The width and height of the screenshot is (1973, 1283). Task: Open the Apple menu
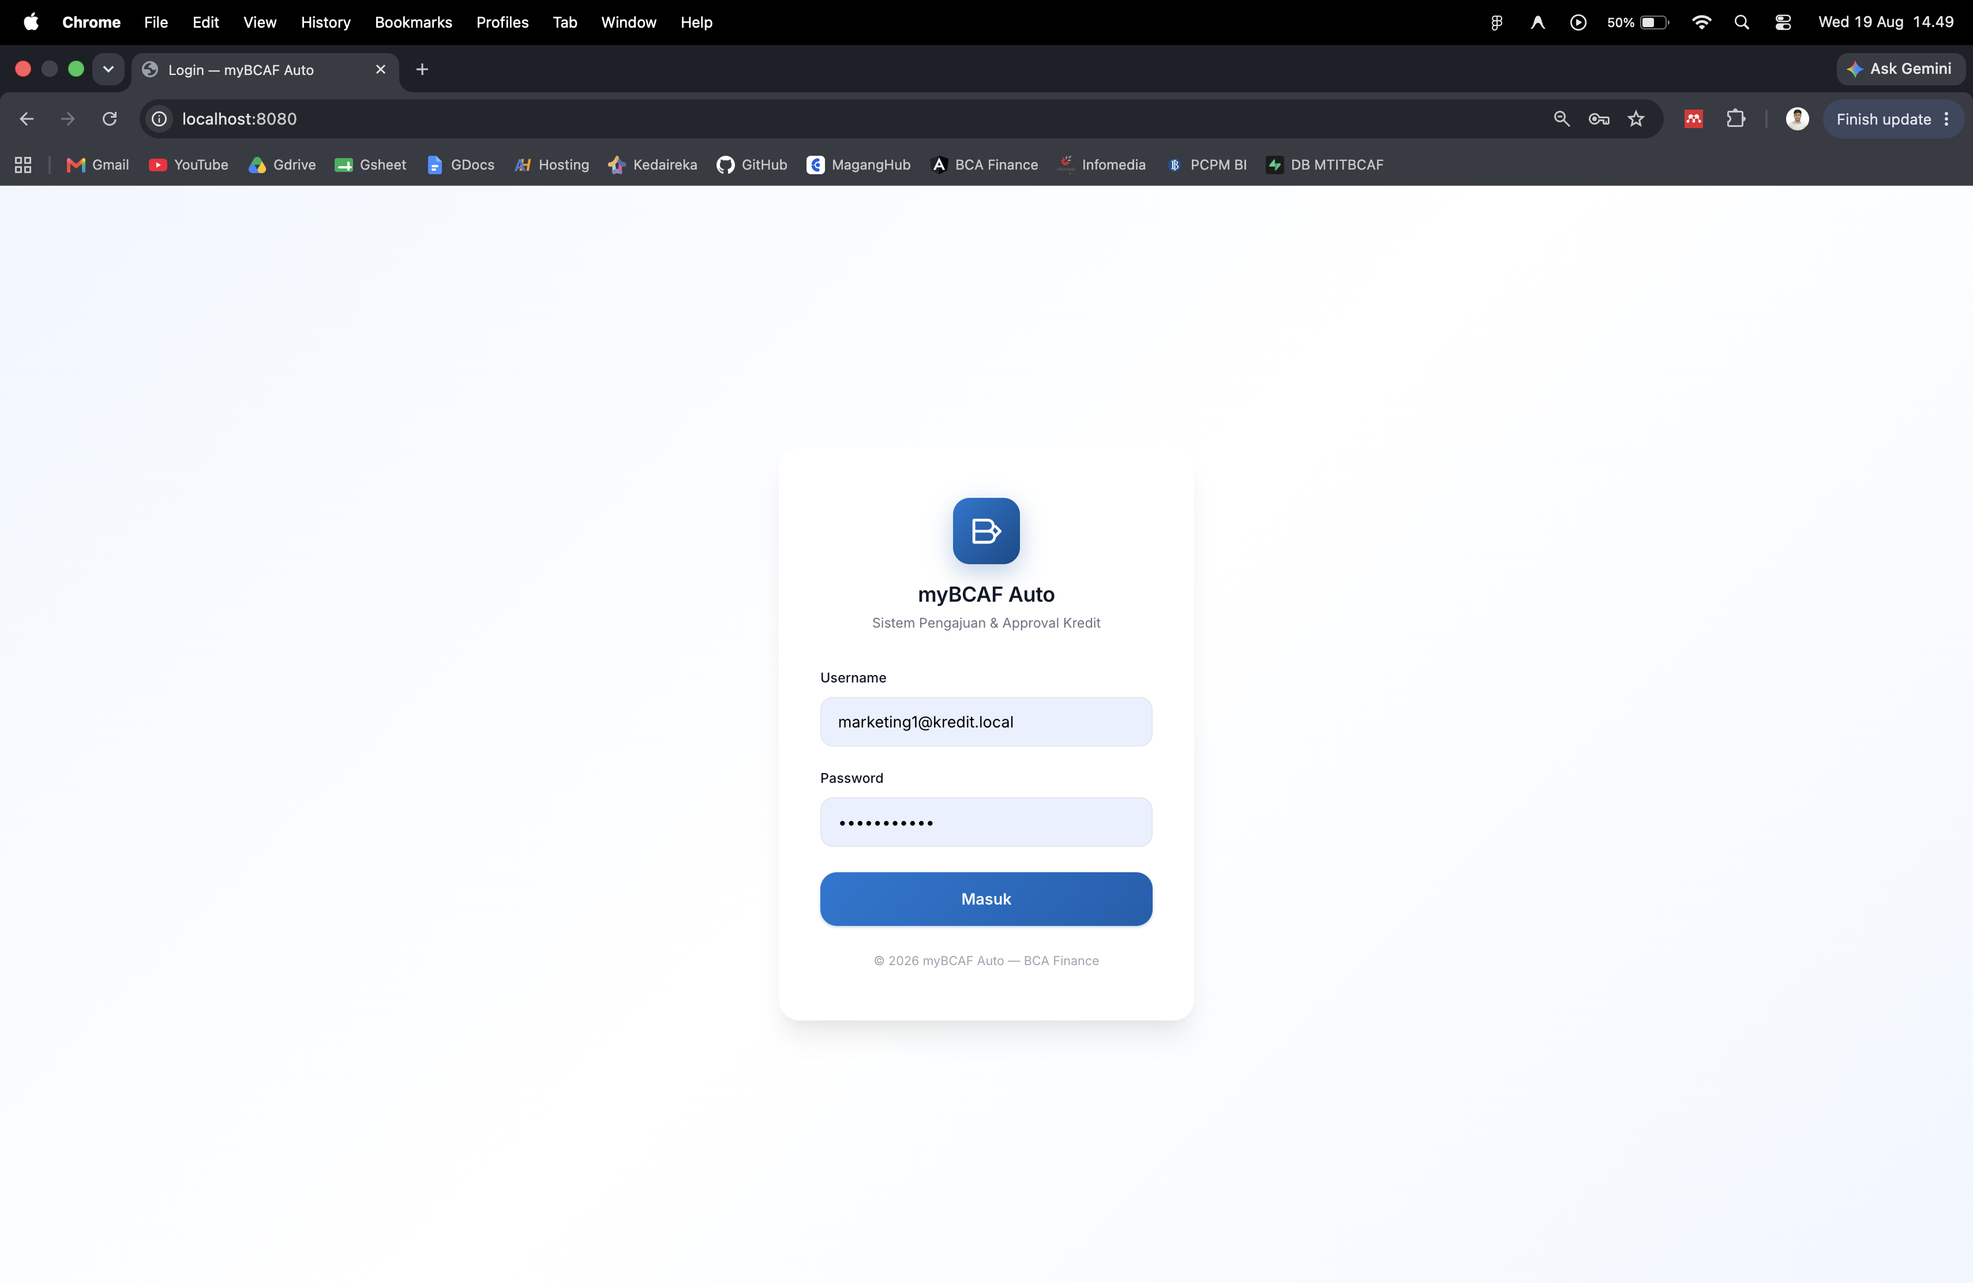point(31,22)
